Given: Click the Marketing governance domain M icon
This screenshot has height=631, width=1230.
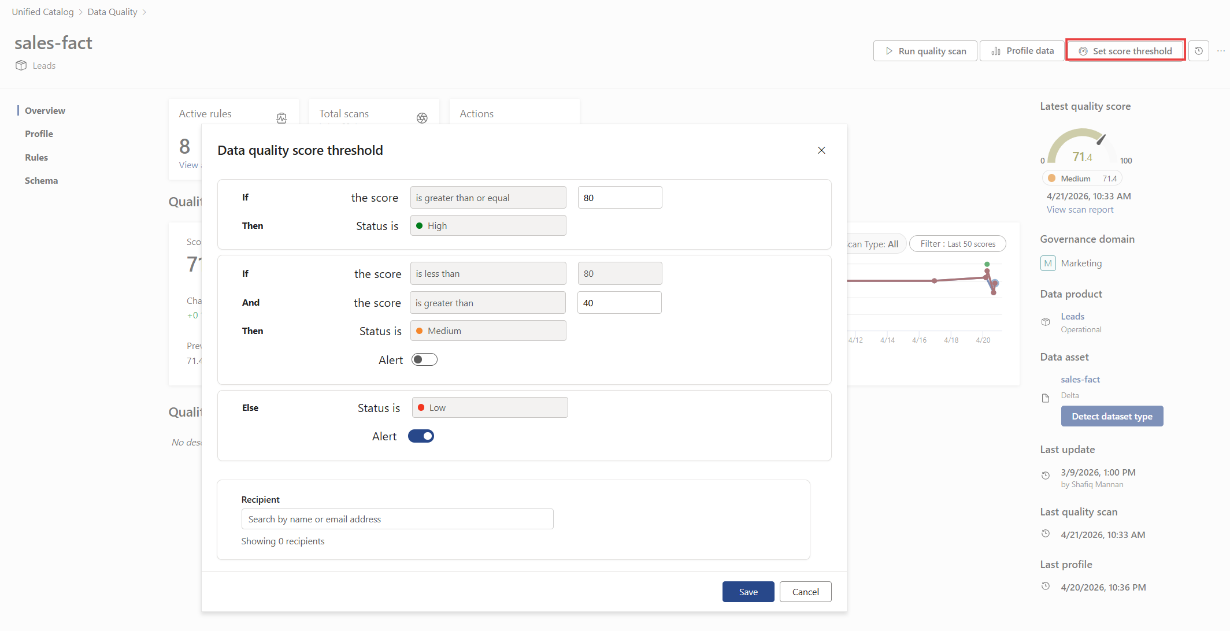Looking at the screenshot, I should tap(1048, 263).
